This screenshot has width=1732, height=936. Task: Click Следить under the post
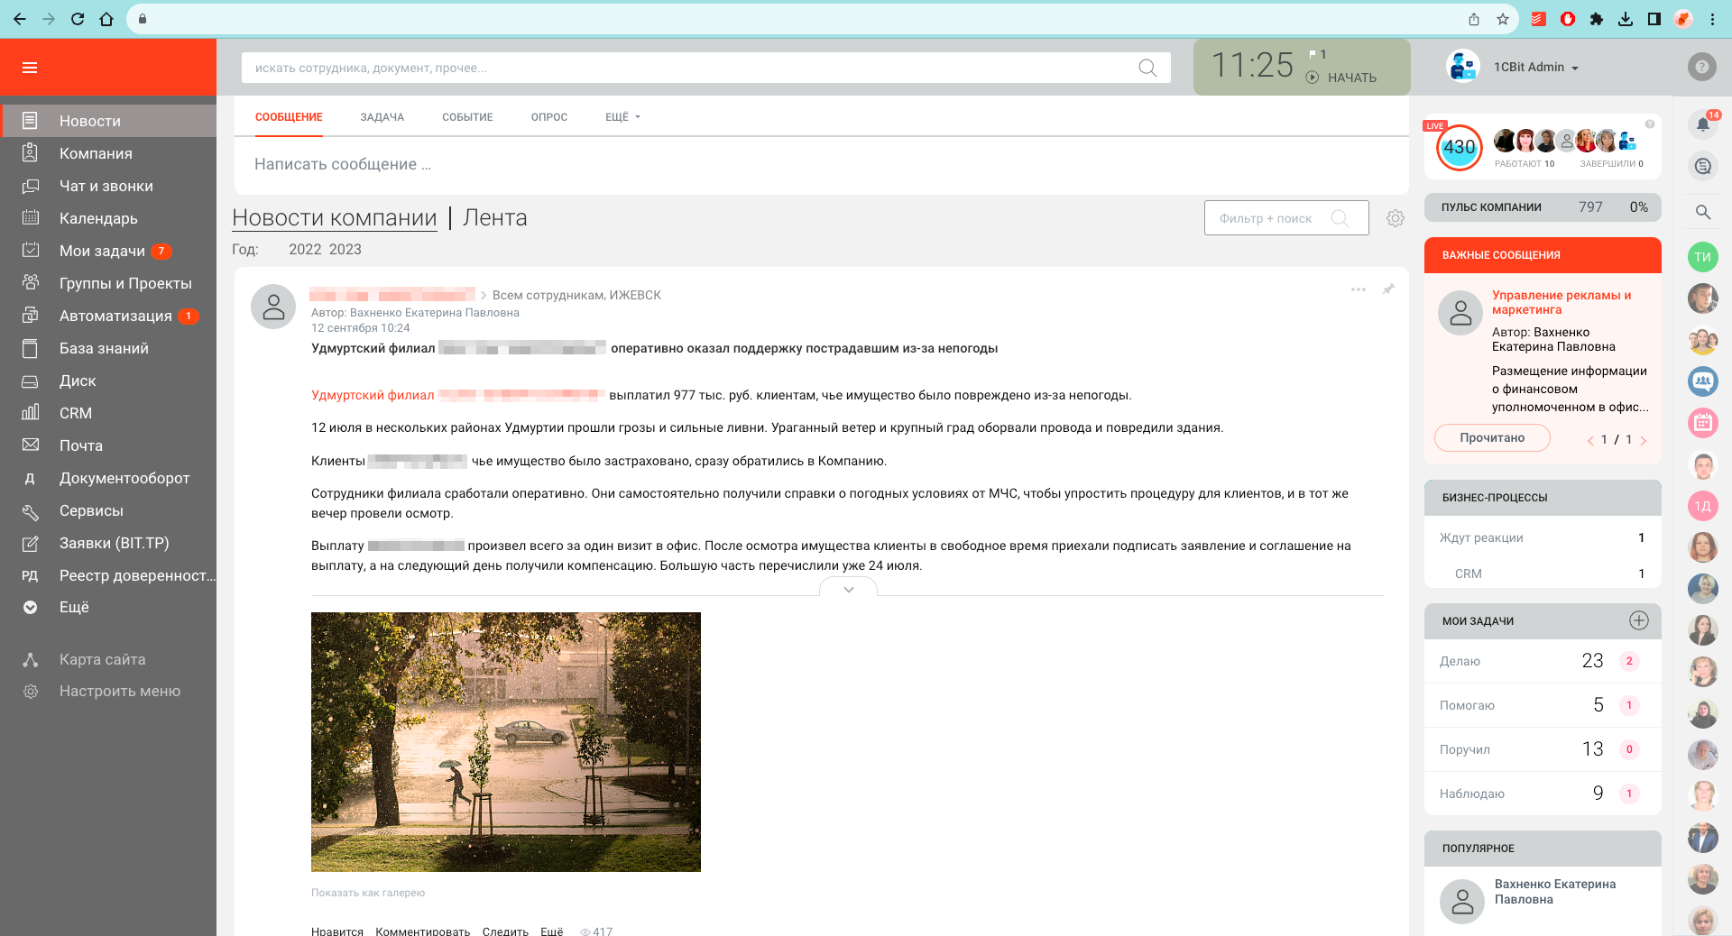tap(505, 931)
